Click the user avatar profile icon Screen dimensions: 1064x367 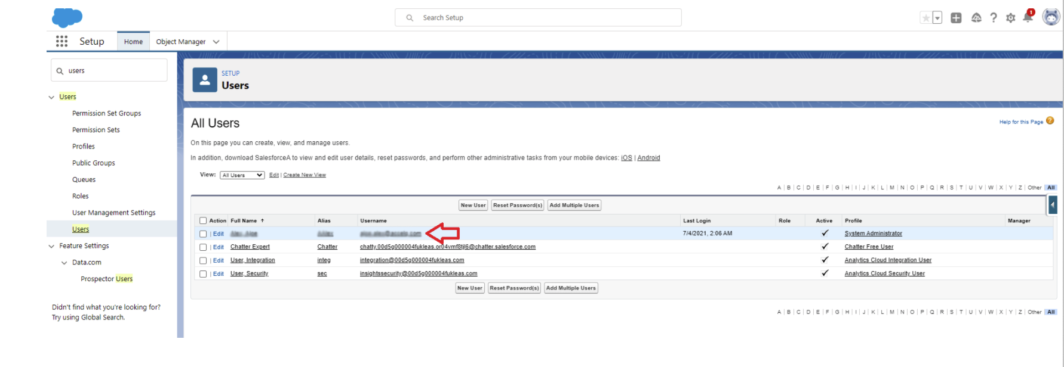point(1050,17)
